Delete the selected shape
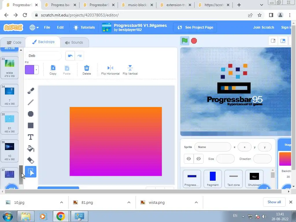This screenshot has width=296, height=222. pyautogui.click(x=87, y=70)
